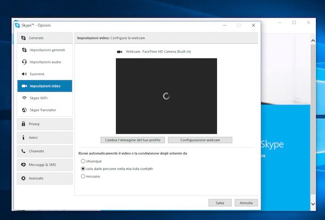Open the Messaggi & SMS tab
This screenshot has height=220, width=325.
click(x=44, y=165)
